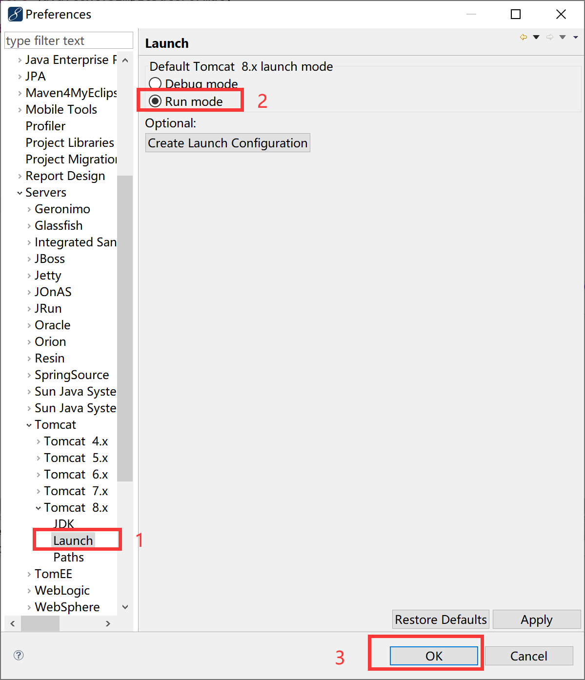The width and height of the screenshot is (585, 680).
Task: Maximize the Preferences window
Action: tap(516, 14)
